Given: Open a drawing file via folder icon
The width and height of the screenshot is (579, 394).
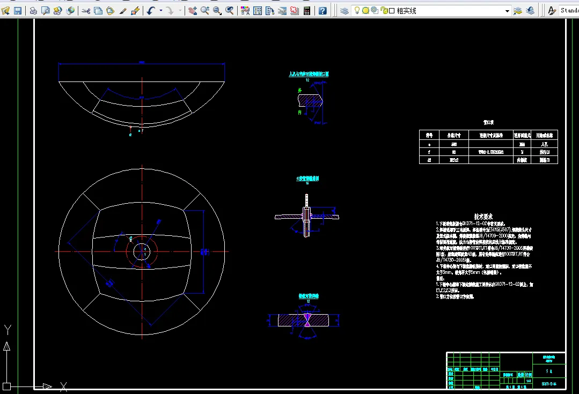Looking at the screenshot, I should (x=5, y=11).
